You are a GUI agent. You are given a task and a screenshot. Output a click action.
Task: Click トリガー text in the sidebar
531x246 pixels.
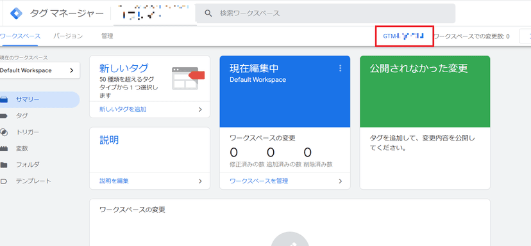coord(28,132)
